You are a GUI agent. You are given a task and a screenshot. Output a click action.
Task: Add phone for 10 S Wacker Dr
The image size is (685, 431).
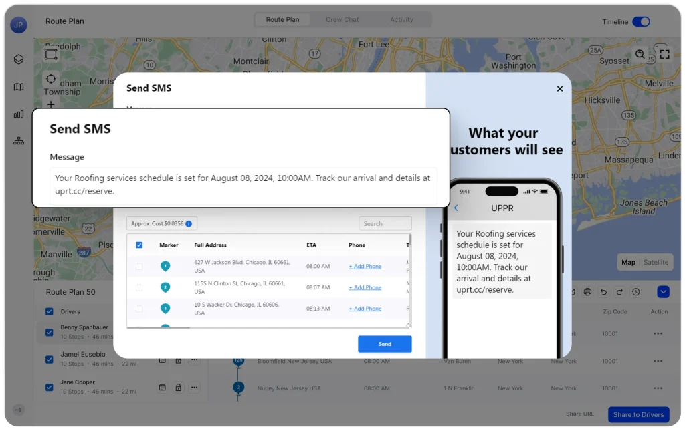tap(365, 309)
